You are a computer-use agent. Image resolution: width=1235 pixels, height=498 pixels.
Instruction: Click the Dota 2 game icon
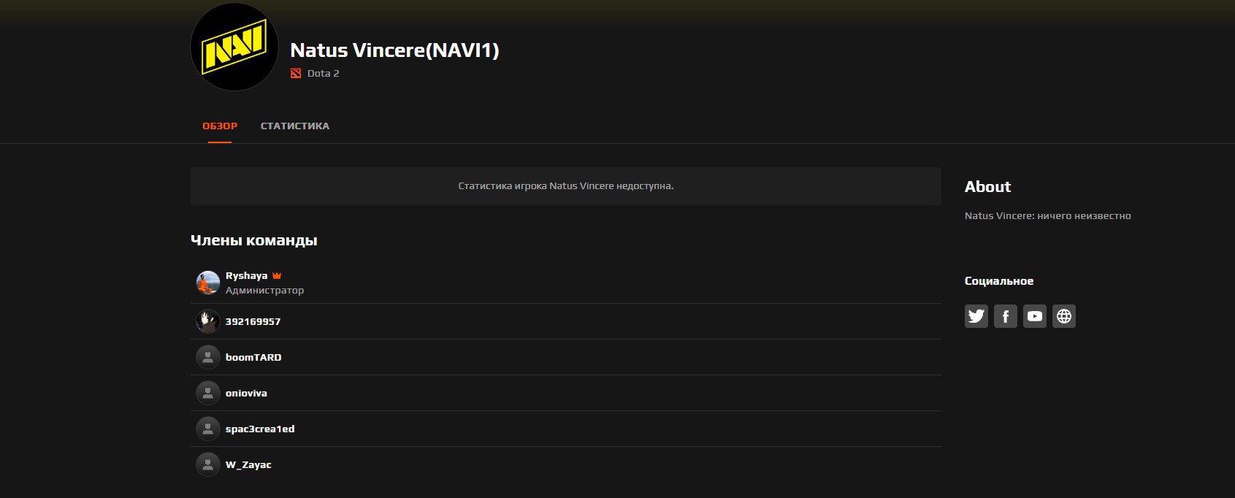pos(296,73)
